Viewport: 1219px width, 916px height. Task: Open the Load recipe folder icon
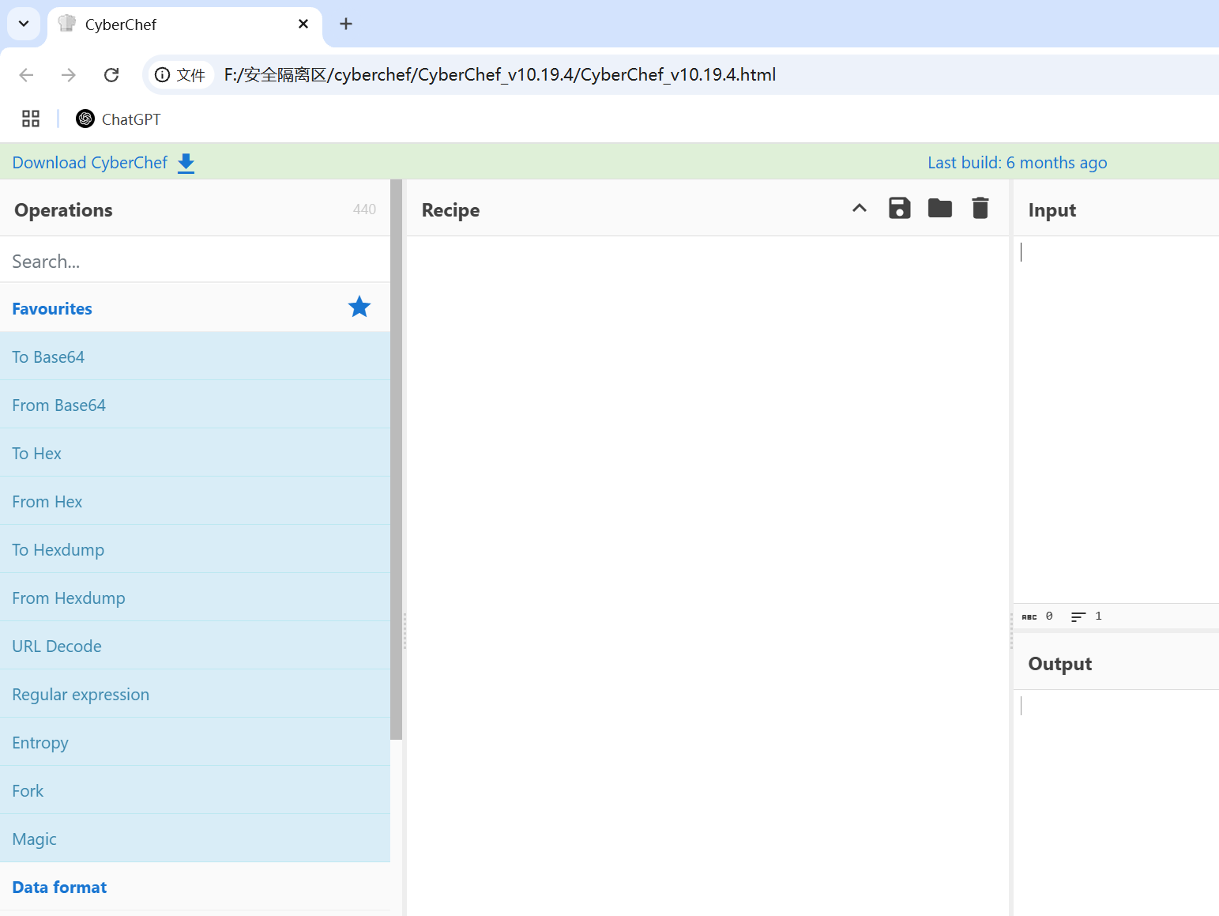(939, 208)
